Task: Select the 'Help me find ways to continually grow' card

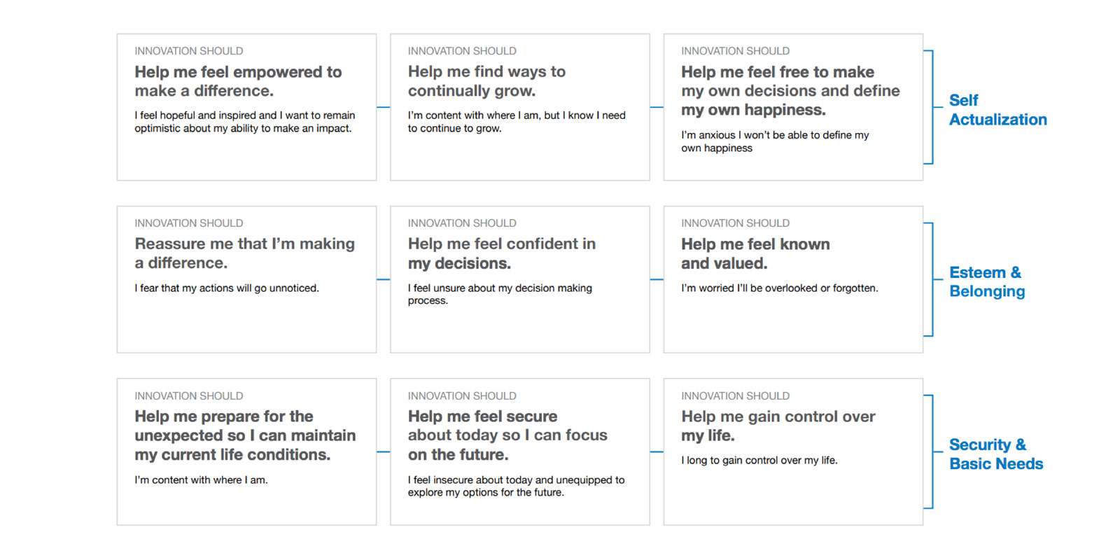Action: coord(519,107)
